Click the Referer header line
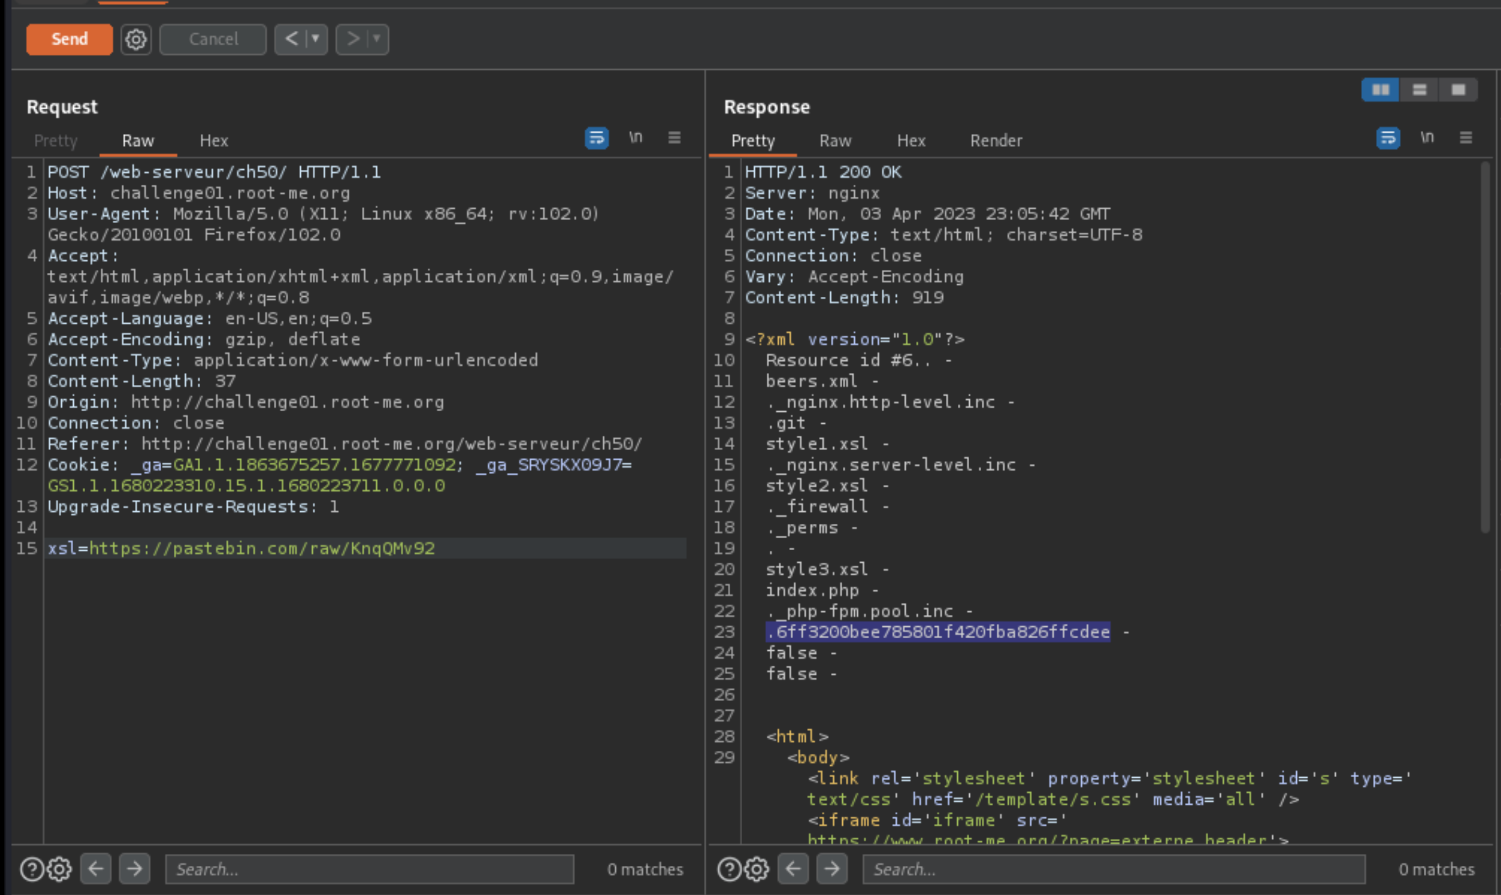Viewport: 1501px width, 895px height. (x=345, y=444)
